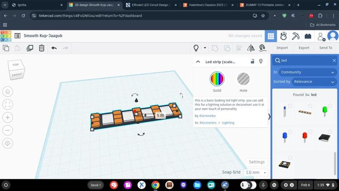Zoom out with the minus icon
Viewport: 339px width, 191px height.
coord(8,130)
